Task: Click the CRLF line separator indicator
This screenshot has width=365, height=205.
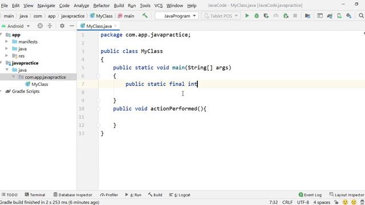Action: tap(287, 202)
